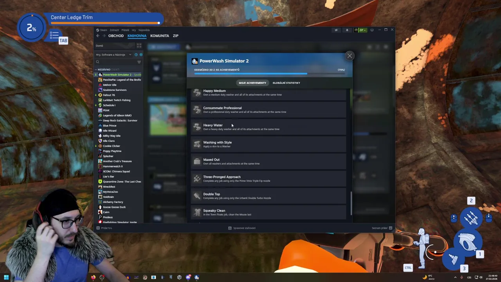Click the library search field
This screenshot has height=282, width=501.
pos(115,62)
